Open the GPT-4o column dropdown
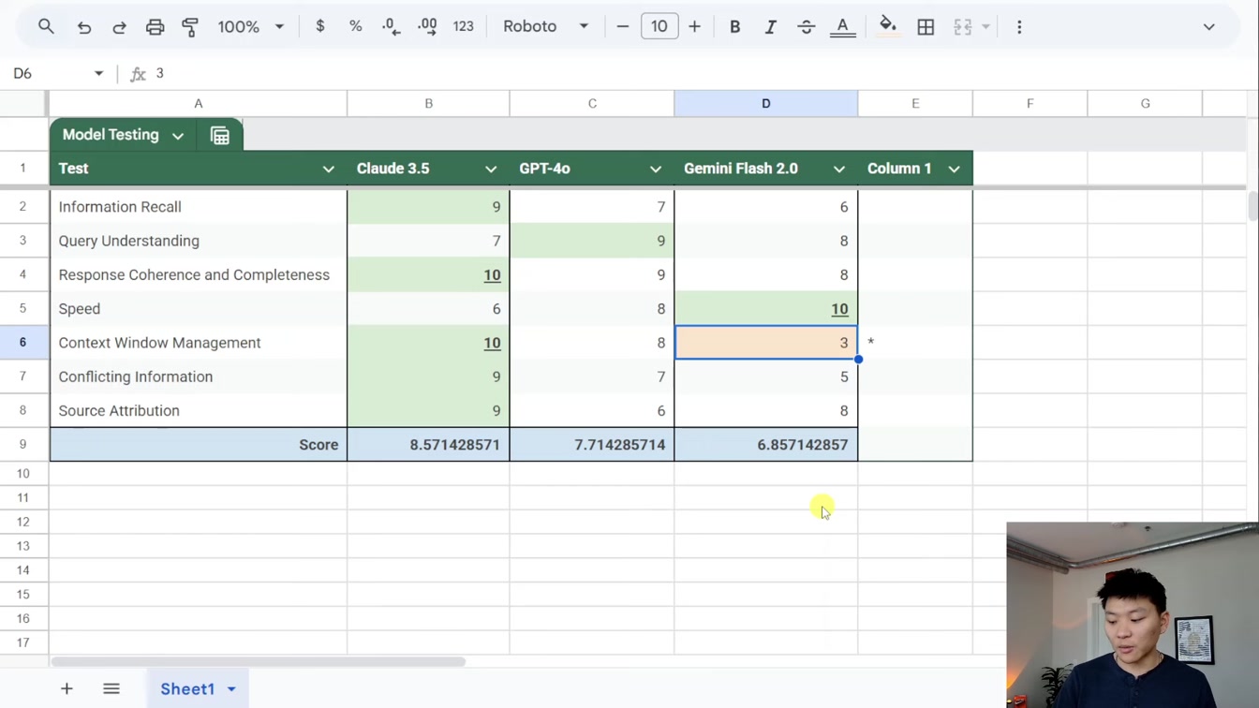The width and height of the screenshot is (1259, 708). (x=655, y=169)
